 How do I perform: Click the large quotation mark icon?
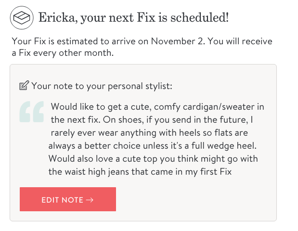tap(31, 112)
